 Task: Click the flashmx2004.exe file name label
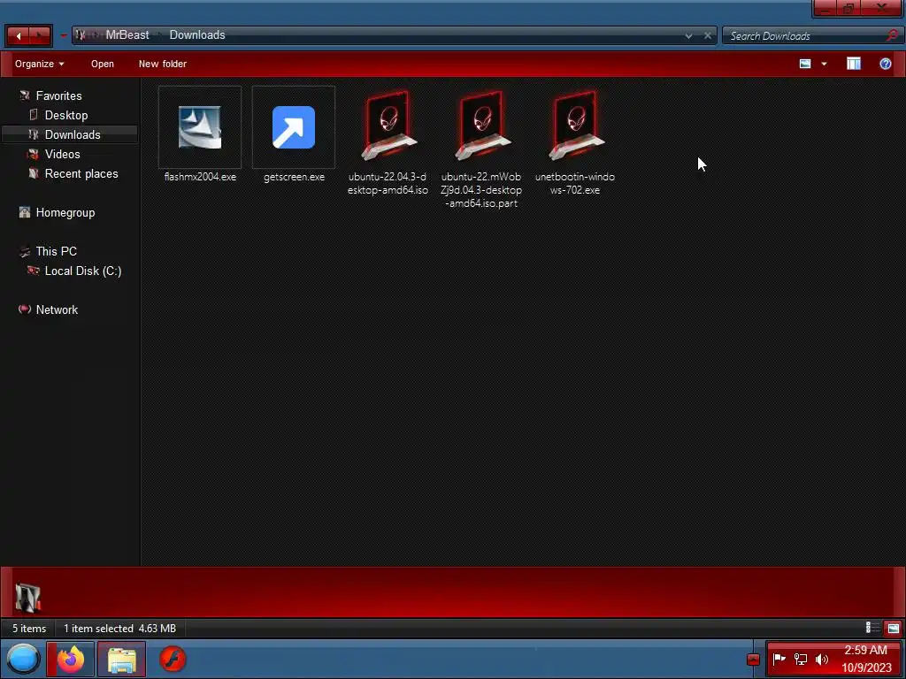click(x=200, y=177)
